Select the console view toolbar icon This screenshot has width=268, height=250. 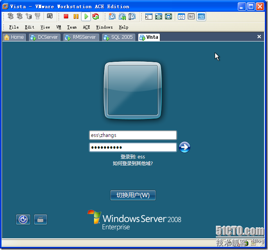(201, 16)
